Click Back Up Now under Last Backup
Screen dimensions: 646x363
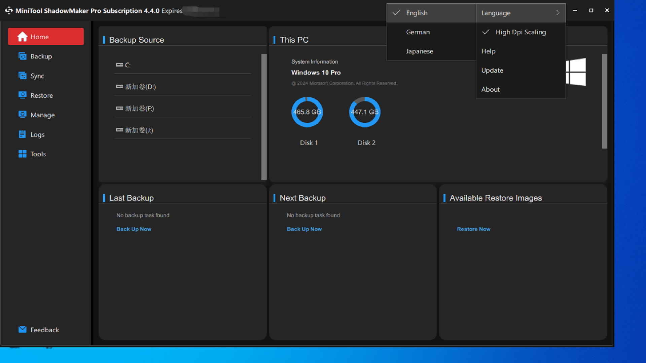pos(134,229)
